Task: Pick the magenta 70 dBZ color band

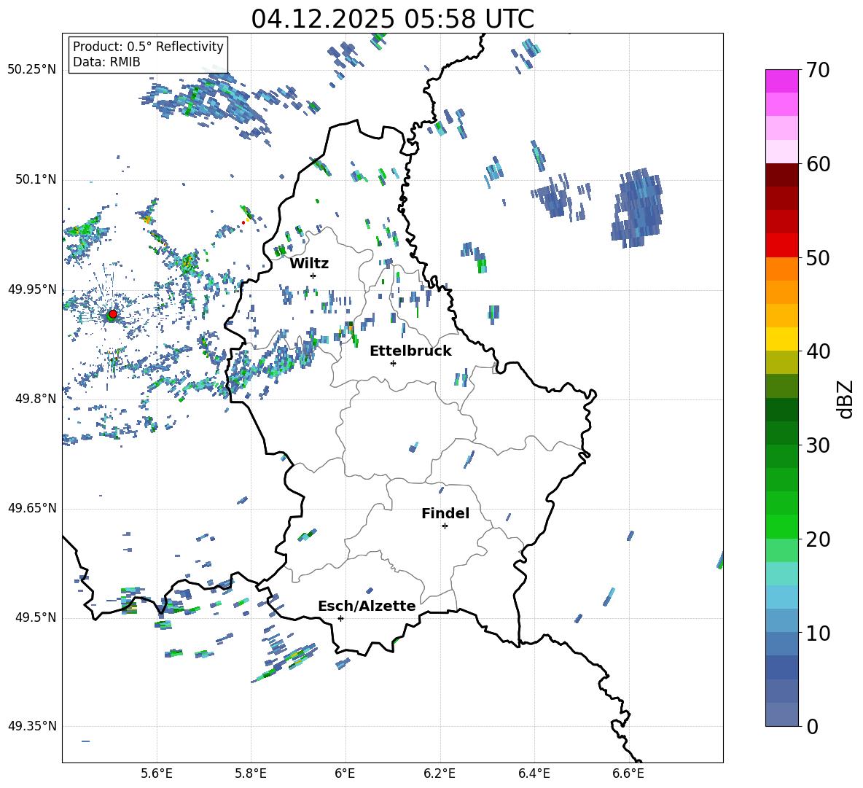Action: pos(781,81)
